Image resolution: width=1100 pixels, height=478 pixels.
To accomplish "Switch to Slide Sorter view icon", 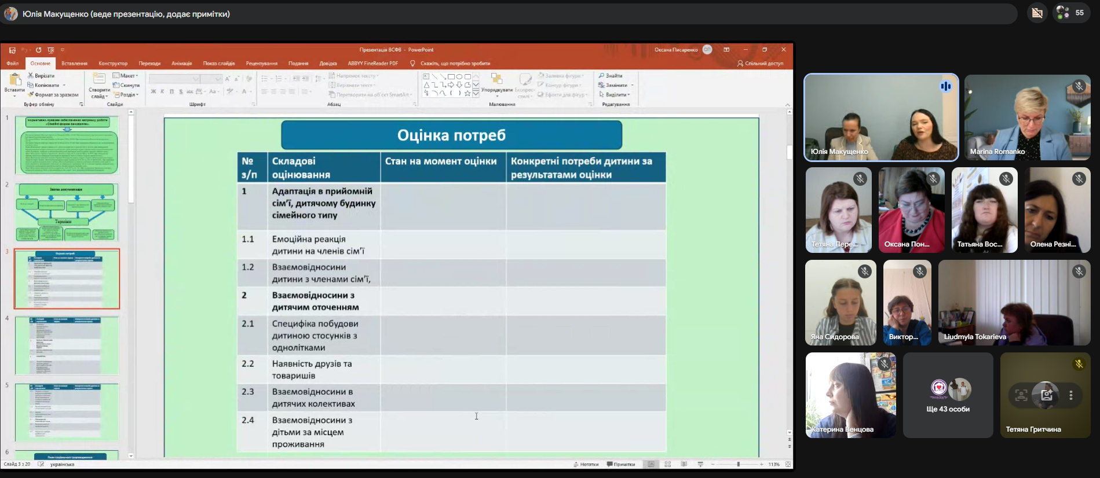I will point(667,465).
